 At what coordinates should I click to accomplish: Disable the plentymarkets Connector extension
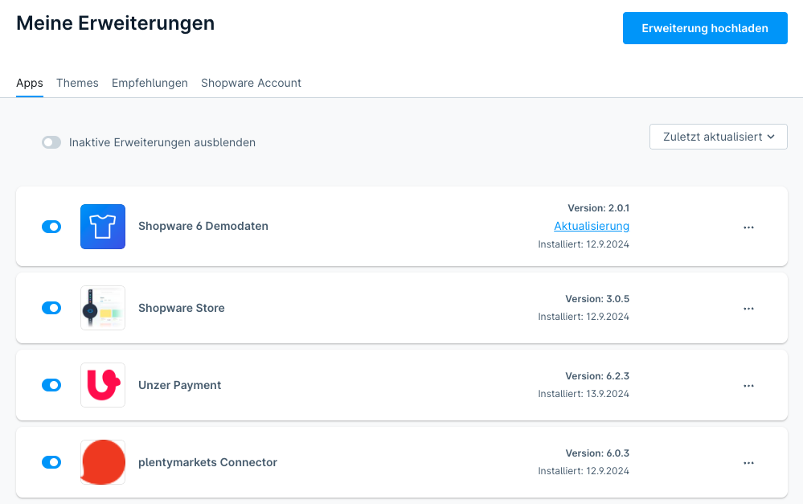(51, 462)
